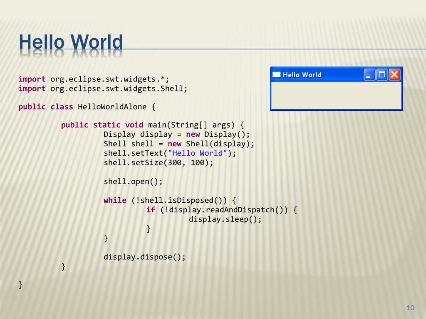Click the "while (!shell.isDisposed())" line
Image resolution: width=426 pixels, height=319 pixels.
click(170, 201)
